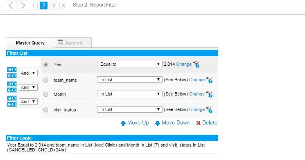Click the visit_status field label
This screenshot has width=305, height=160.
pyautogui.click(x=65, y=110)
